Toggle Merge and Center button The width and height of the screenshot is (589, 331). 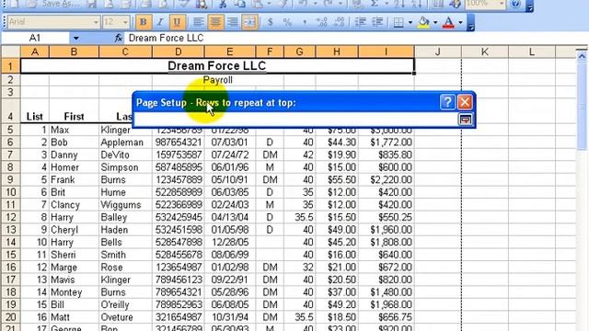pyautogui.click(x=249, y=22)
